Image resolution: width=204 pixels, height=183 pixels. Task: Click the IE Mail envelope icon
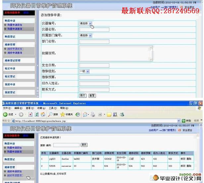pyautogui.click(x=85, y=114)
